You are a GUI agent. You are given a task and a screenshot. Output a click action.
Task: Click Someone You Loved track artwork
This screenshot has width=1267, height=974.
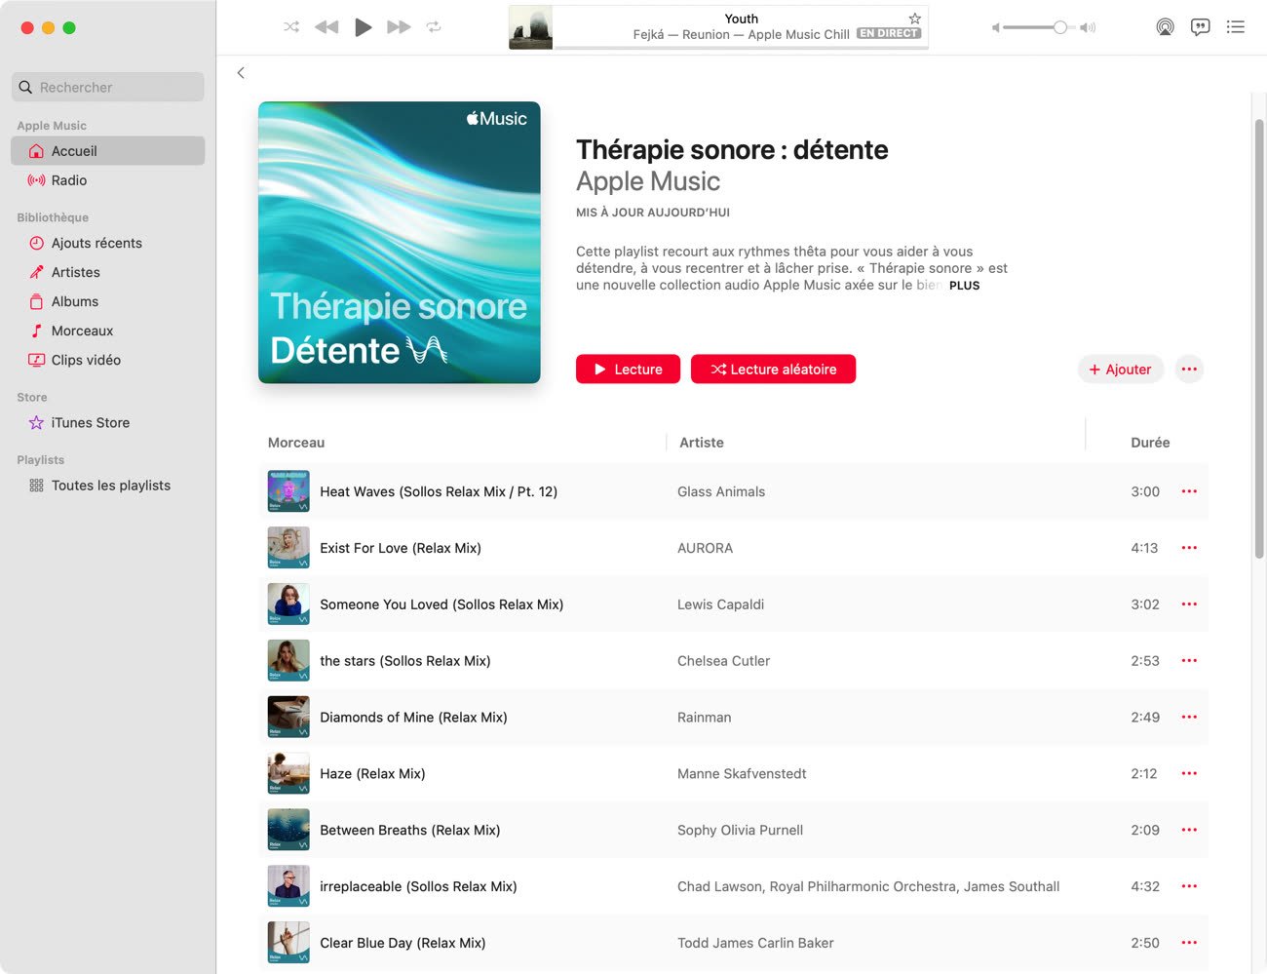tap(288, 604)
